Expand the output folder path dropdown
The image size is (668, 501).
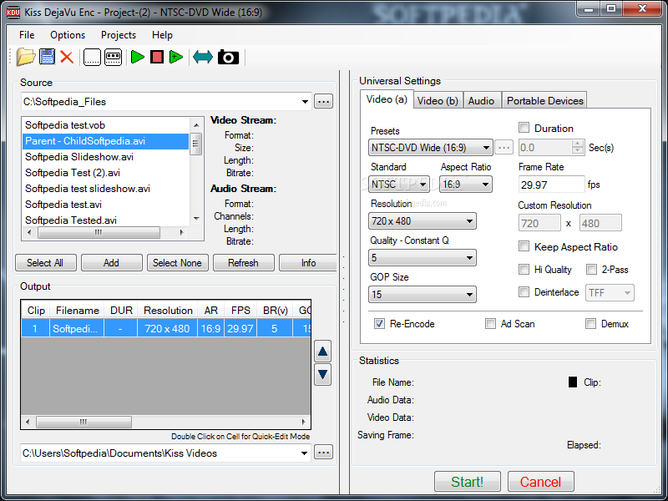click(304, 453)
